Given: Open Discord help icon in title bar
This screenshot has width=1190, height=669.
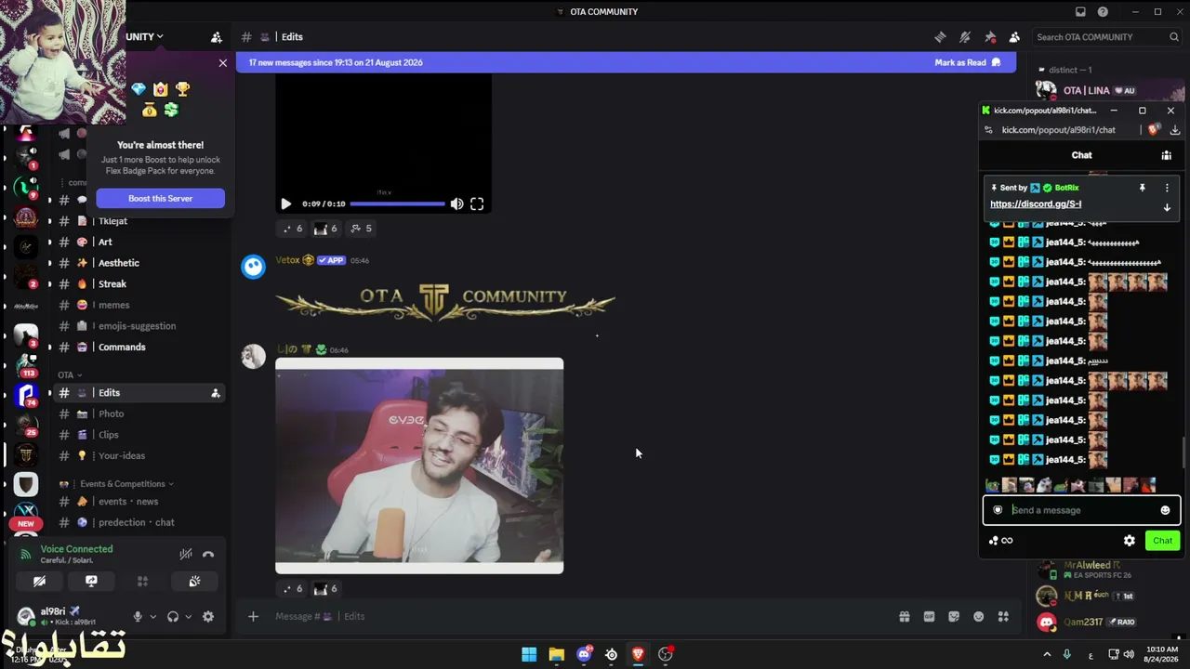Looking at the screenshot, I should pyautogui.click(x=1103, y=12).
